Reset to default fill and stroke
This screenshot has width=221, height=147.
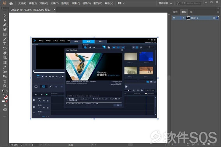3,91
